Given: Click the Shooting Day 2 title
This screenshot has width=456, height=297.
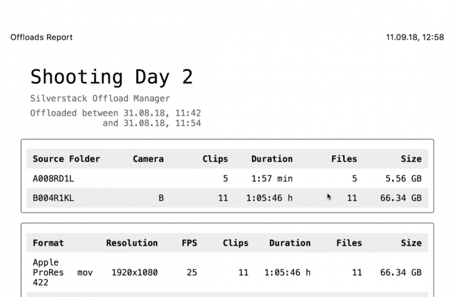Looking at the screenshot, I should click(x=112, y=77).
